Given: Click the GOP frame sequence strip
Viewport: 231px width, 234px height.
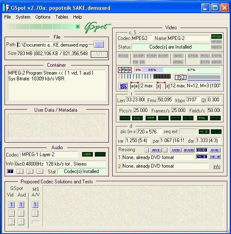Looking at the screenshot, I should click(145, 76).
